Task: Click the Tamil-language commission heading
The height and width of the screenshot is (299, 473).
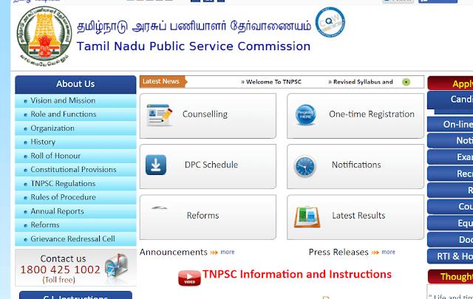Action: 194,27
